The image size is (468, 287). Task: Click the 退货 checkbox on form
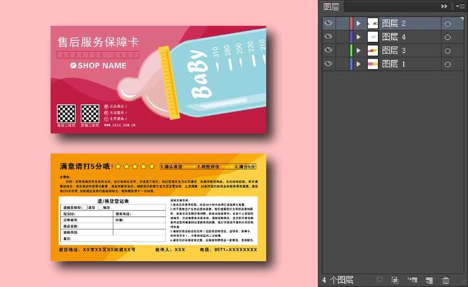(x=85, y=208)
